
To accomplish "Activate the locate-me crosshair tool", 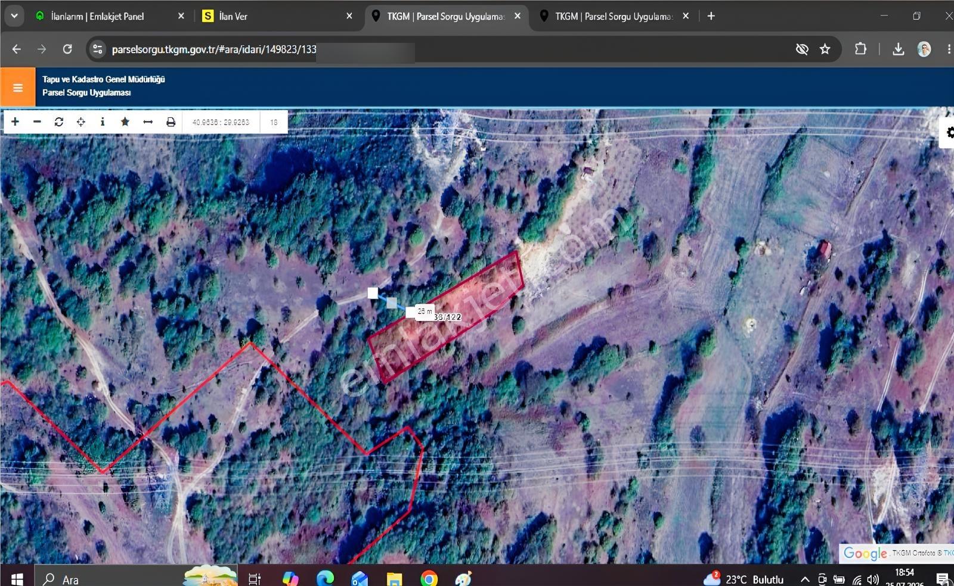I will (x=80, y=121).
